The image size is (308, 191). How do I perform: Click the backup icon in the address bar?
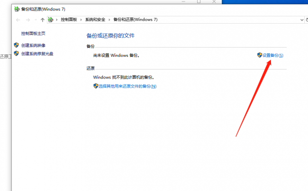click(x=51, y=19)
